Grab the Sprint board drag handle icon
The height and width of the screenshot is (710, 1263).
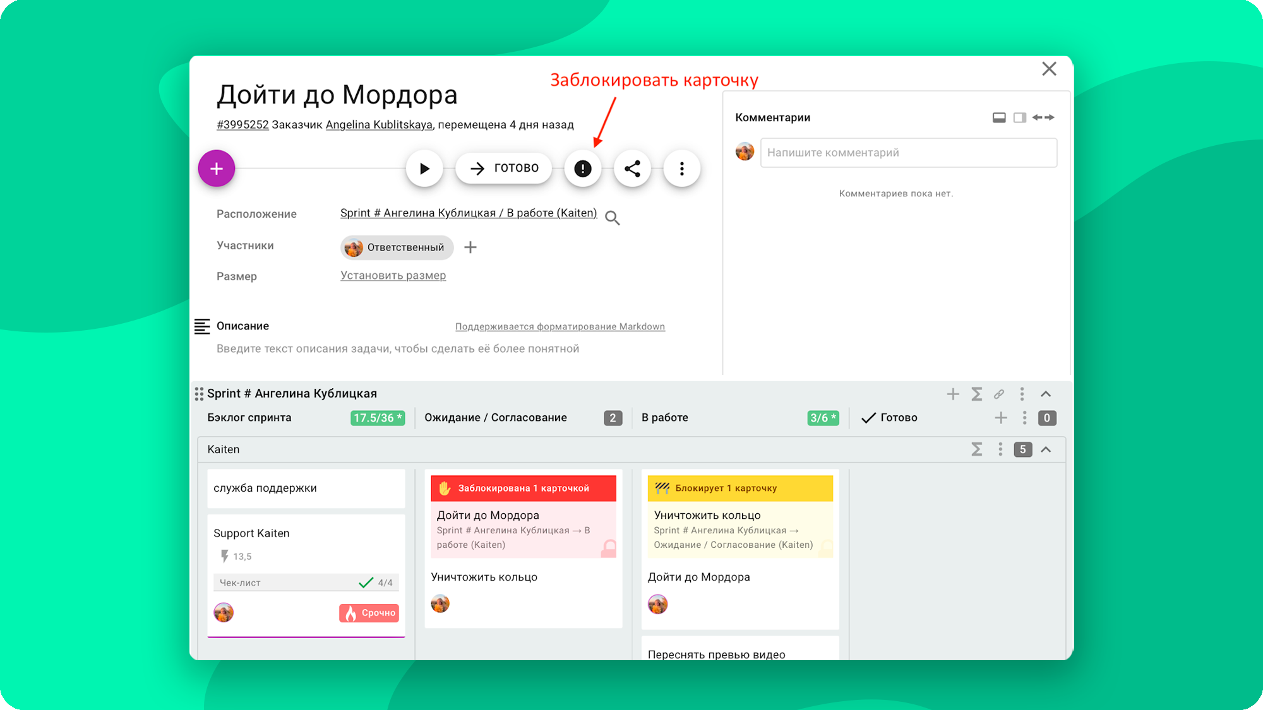(x=199, y=394)
